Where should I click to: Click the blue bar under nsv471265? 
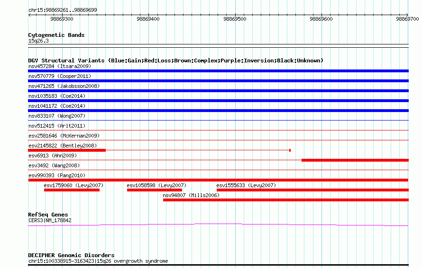tap(218, 91)
